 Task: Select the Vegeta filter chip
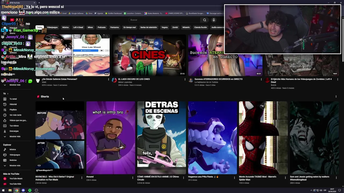click(164, 27)
